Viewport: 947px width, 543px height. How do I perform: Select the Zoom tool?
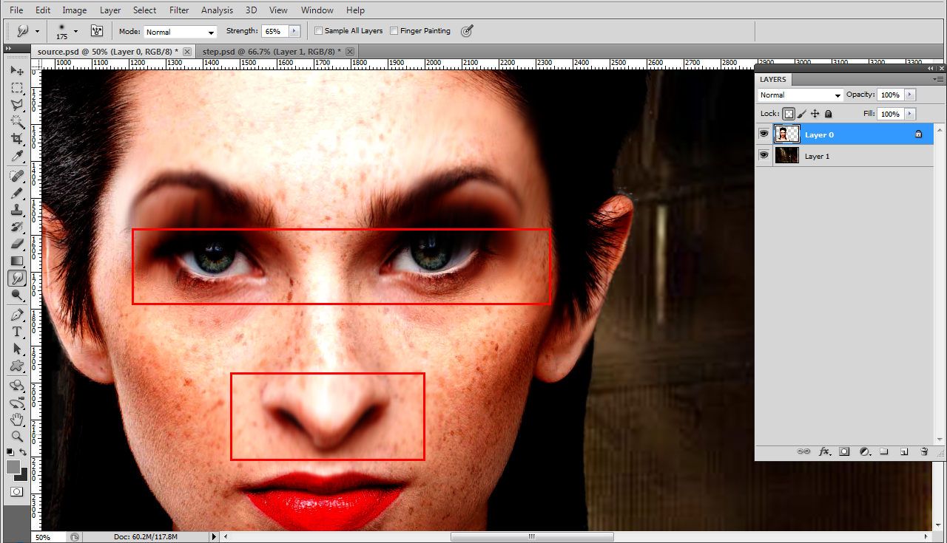coord(17,437)
